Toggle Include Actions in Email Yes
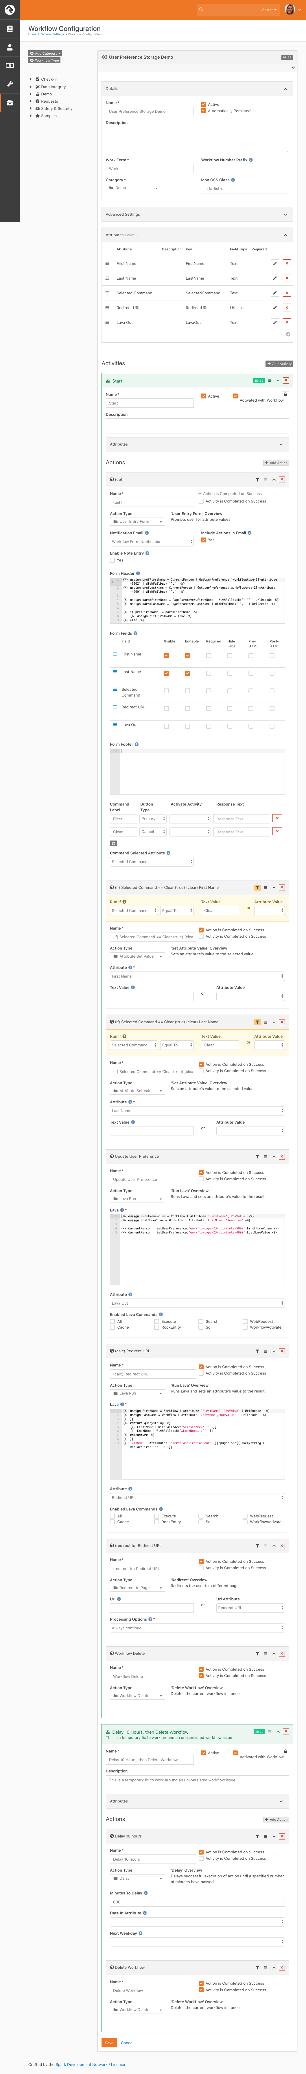The height and width of the screenshot is (2074, 306). [203, 540]
